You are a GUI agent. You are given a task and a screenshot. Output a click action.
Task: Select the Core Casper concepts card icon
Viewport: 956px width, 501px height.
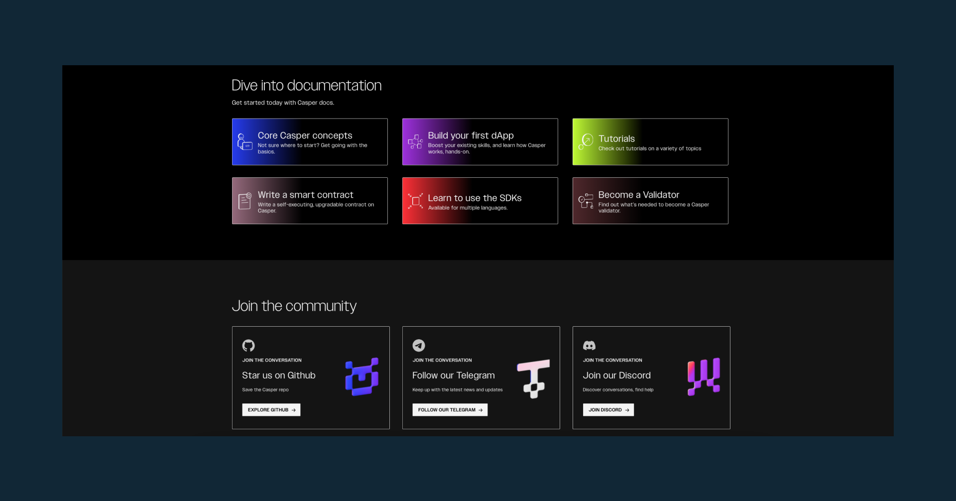point(244,143)
